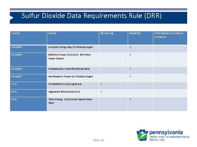Click Modeling checkmark for Gilberton Power row
197x147 pixels.
[131, 55]
